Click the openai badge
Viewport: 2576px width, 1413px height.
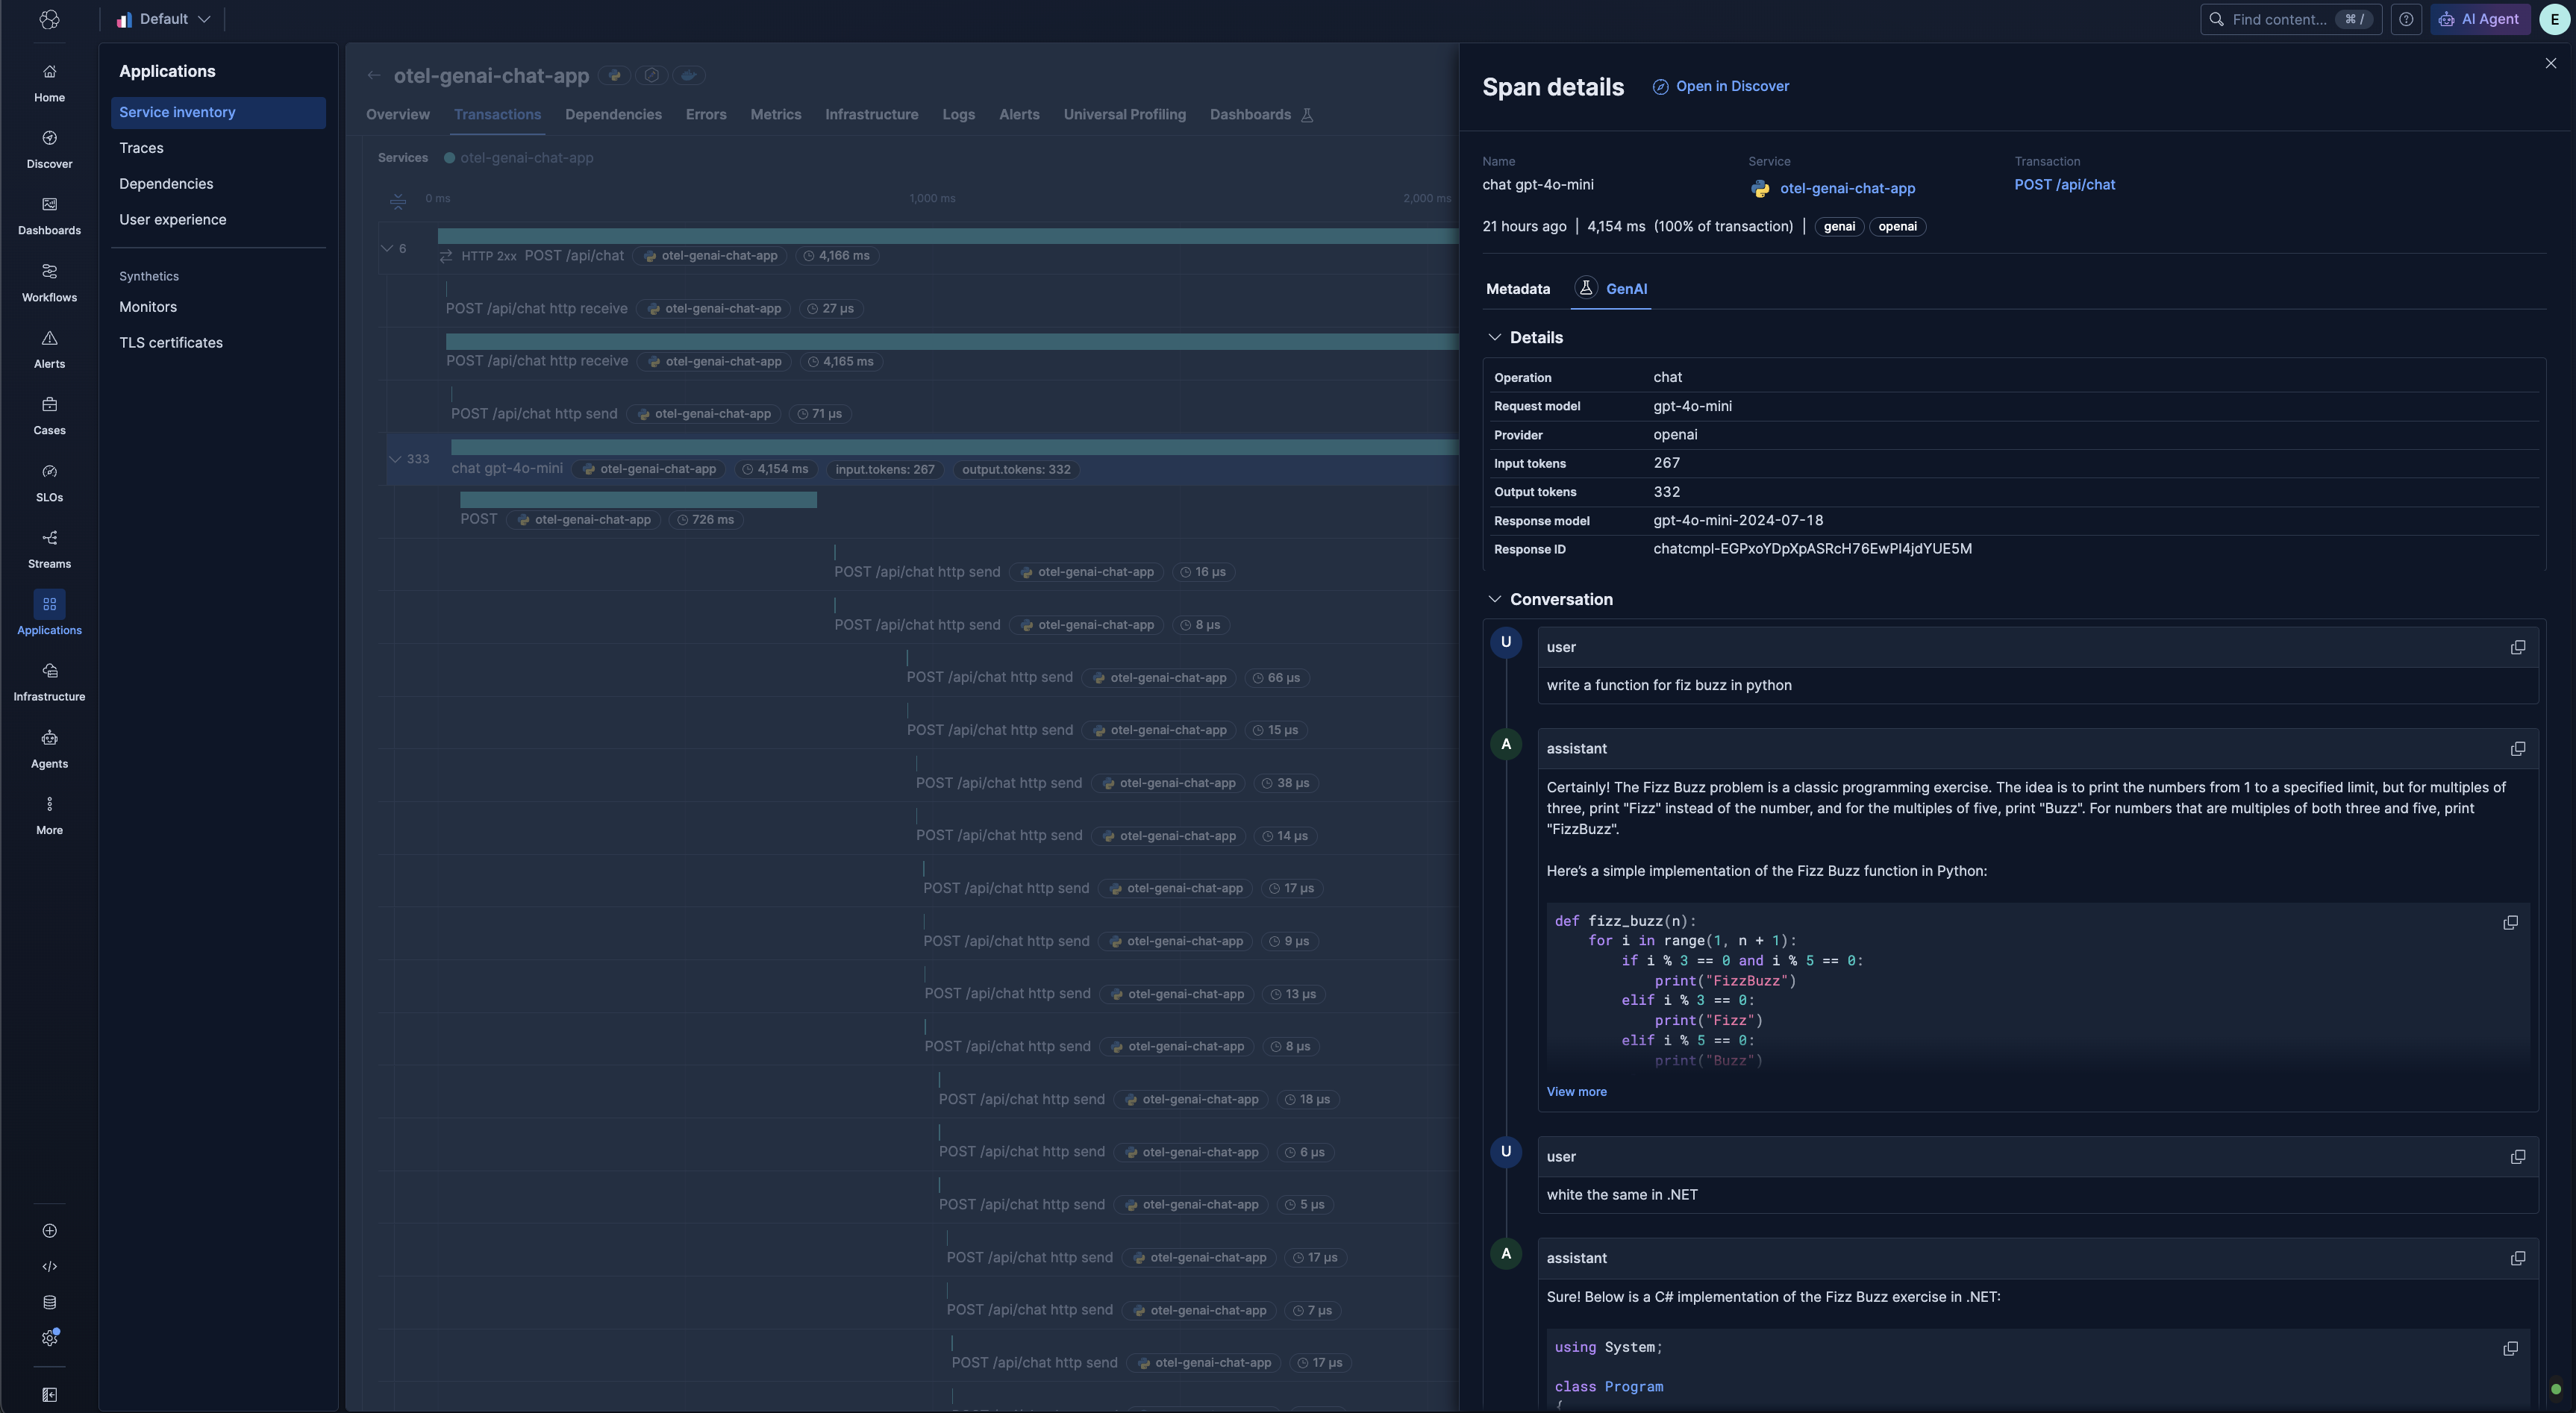coord(1897,227)
